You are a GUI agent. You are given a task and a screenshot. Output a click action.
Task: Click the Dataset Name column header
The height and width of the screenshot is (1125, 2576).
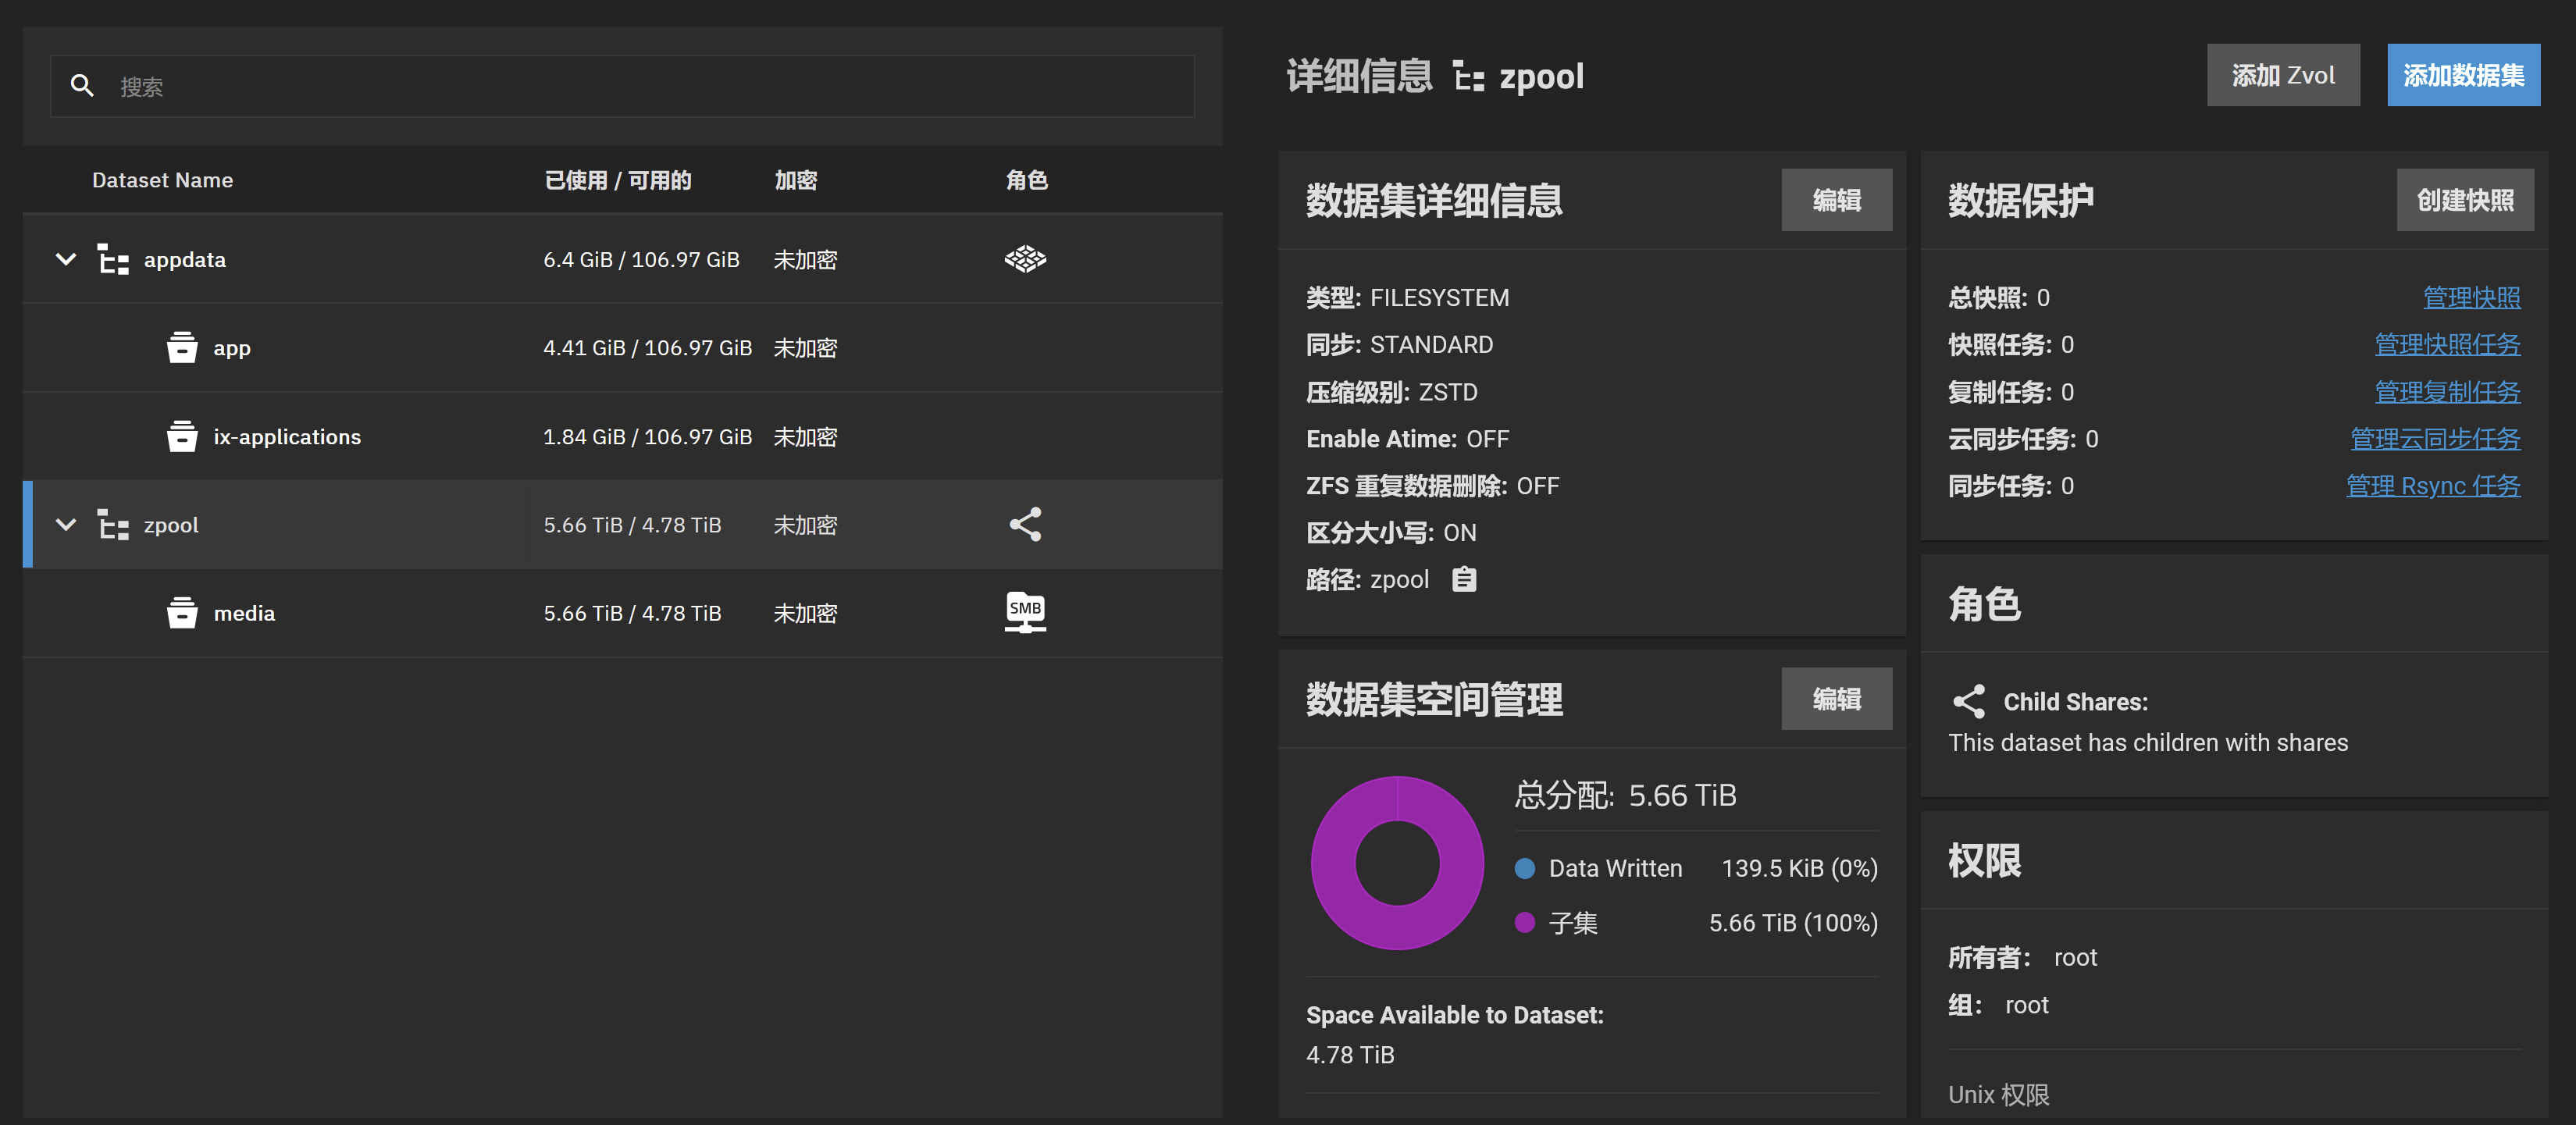click(x=162, y=180)
